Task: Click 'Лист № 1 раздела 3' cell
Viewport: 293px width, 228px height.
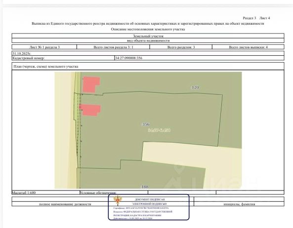Action: pyautogui.click(x=44, y=47)
